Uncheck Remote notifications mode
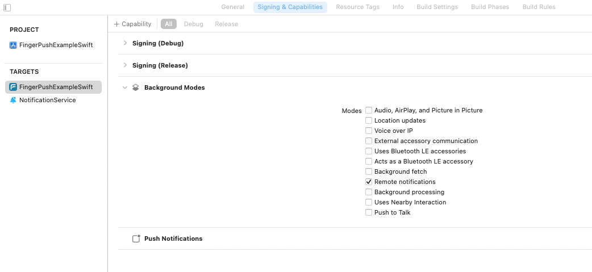This screenshot has width=592, height=272. click(369, 182)
